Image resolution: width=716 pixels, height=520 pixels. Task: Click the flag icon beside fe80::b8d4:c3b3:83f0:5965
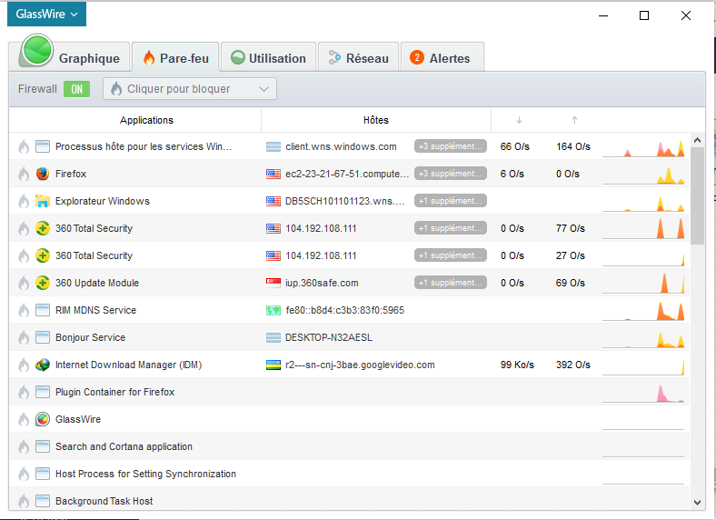(273, 310)
